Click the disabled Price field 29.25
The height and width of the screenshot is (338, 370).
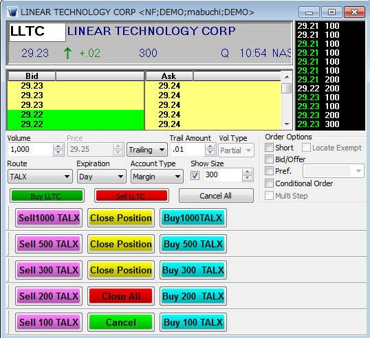(91, 150)
